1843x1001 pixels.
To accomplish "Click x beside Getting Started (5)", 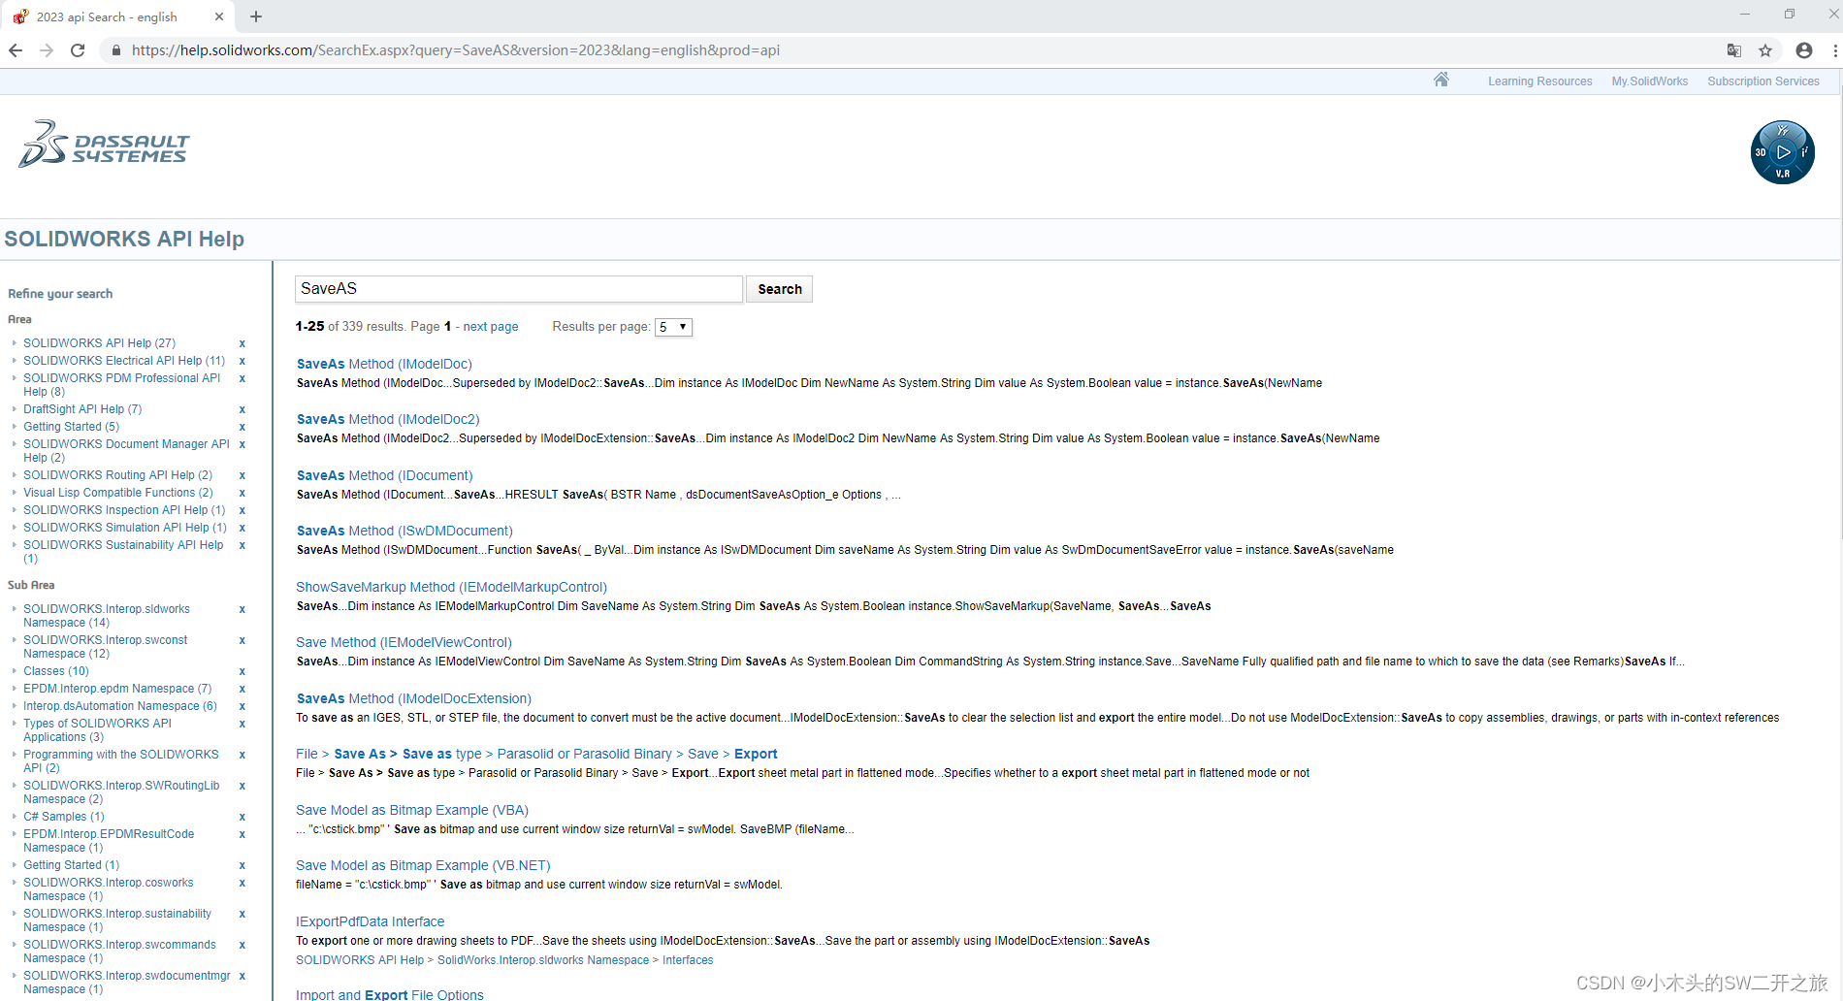I will tap(242, 427).
